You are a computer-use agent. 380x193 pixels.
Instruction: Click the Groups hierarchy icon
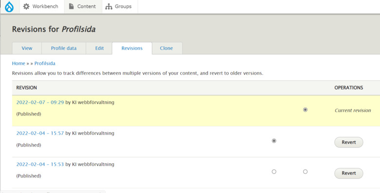pyautogui.click(x=109, y=6)
